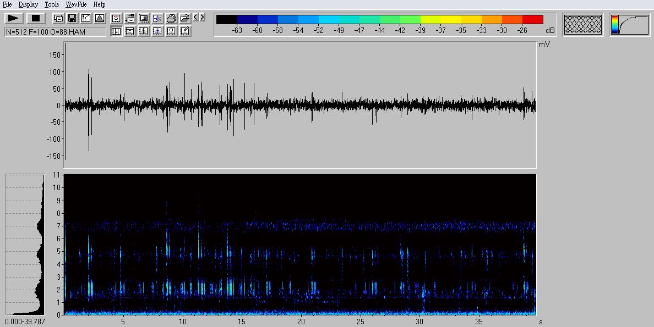This screenshot has width=654, height=327.
Task: Click the open folder icon
Action: click(x=185, y=18)
